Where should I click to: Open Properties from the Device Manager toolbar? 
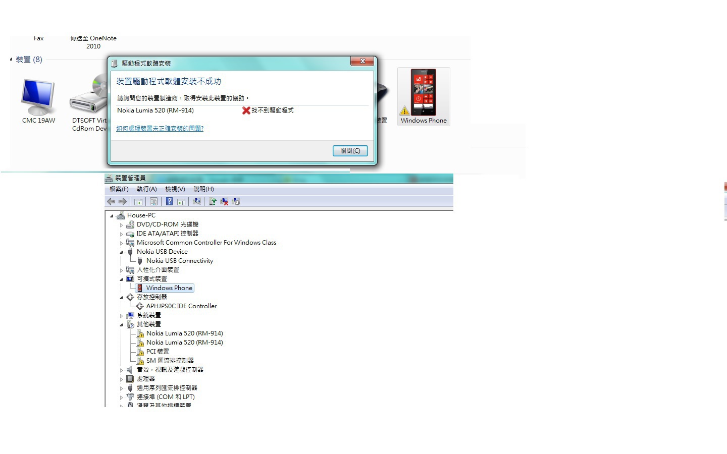pos(153,201)
